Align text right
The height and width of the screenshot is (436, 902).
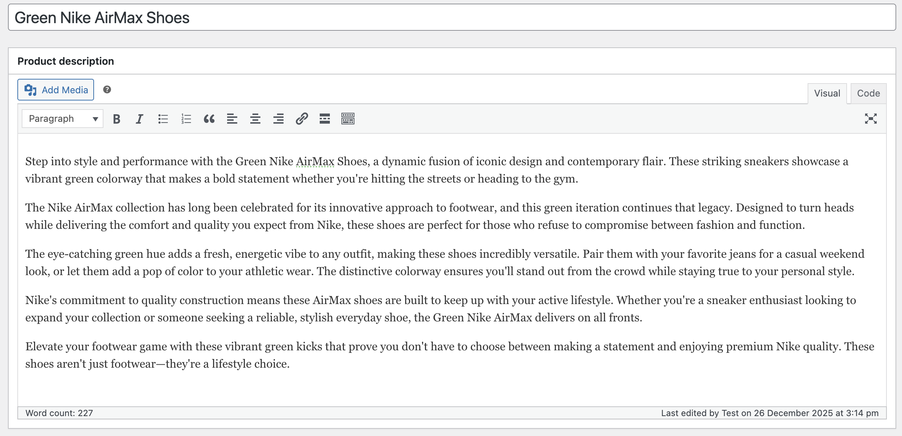click(278, 119)
